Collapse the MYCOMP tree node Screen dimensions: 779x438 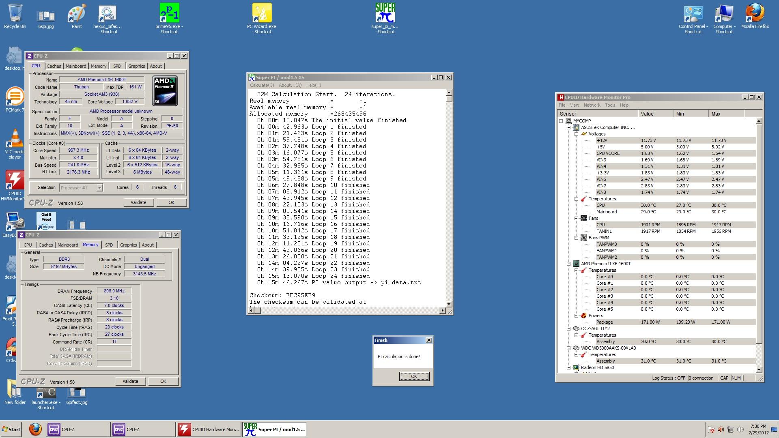[x=561, y=121]
